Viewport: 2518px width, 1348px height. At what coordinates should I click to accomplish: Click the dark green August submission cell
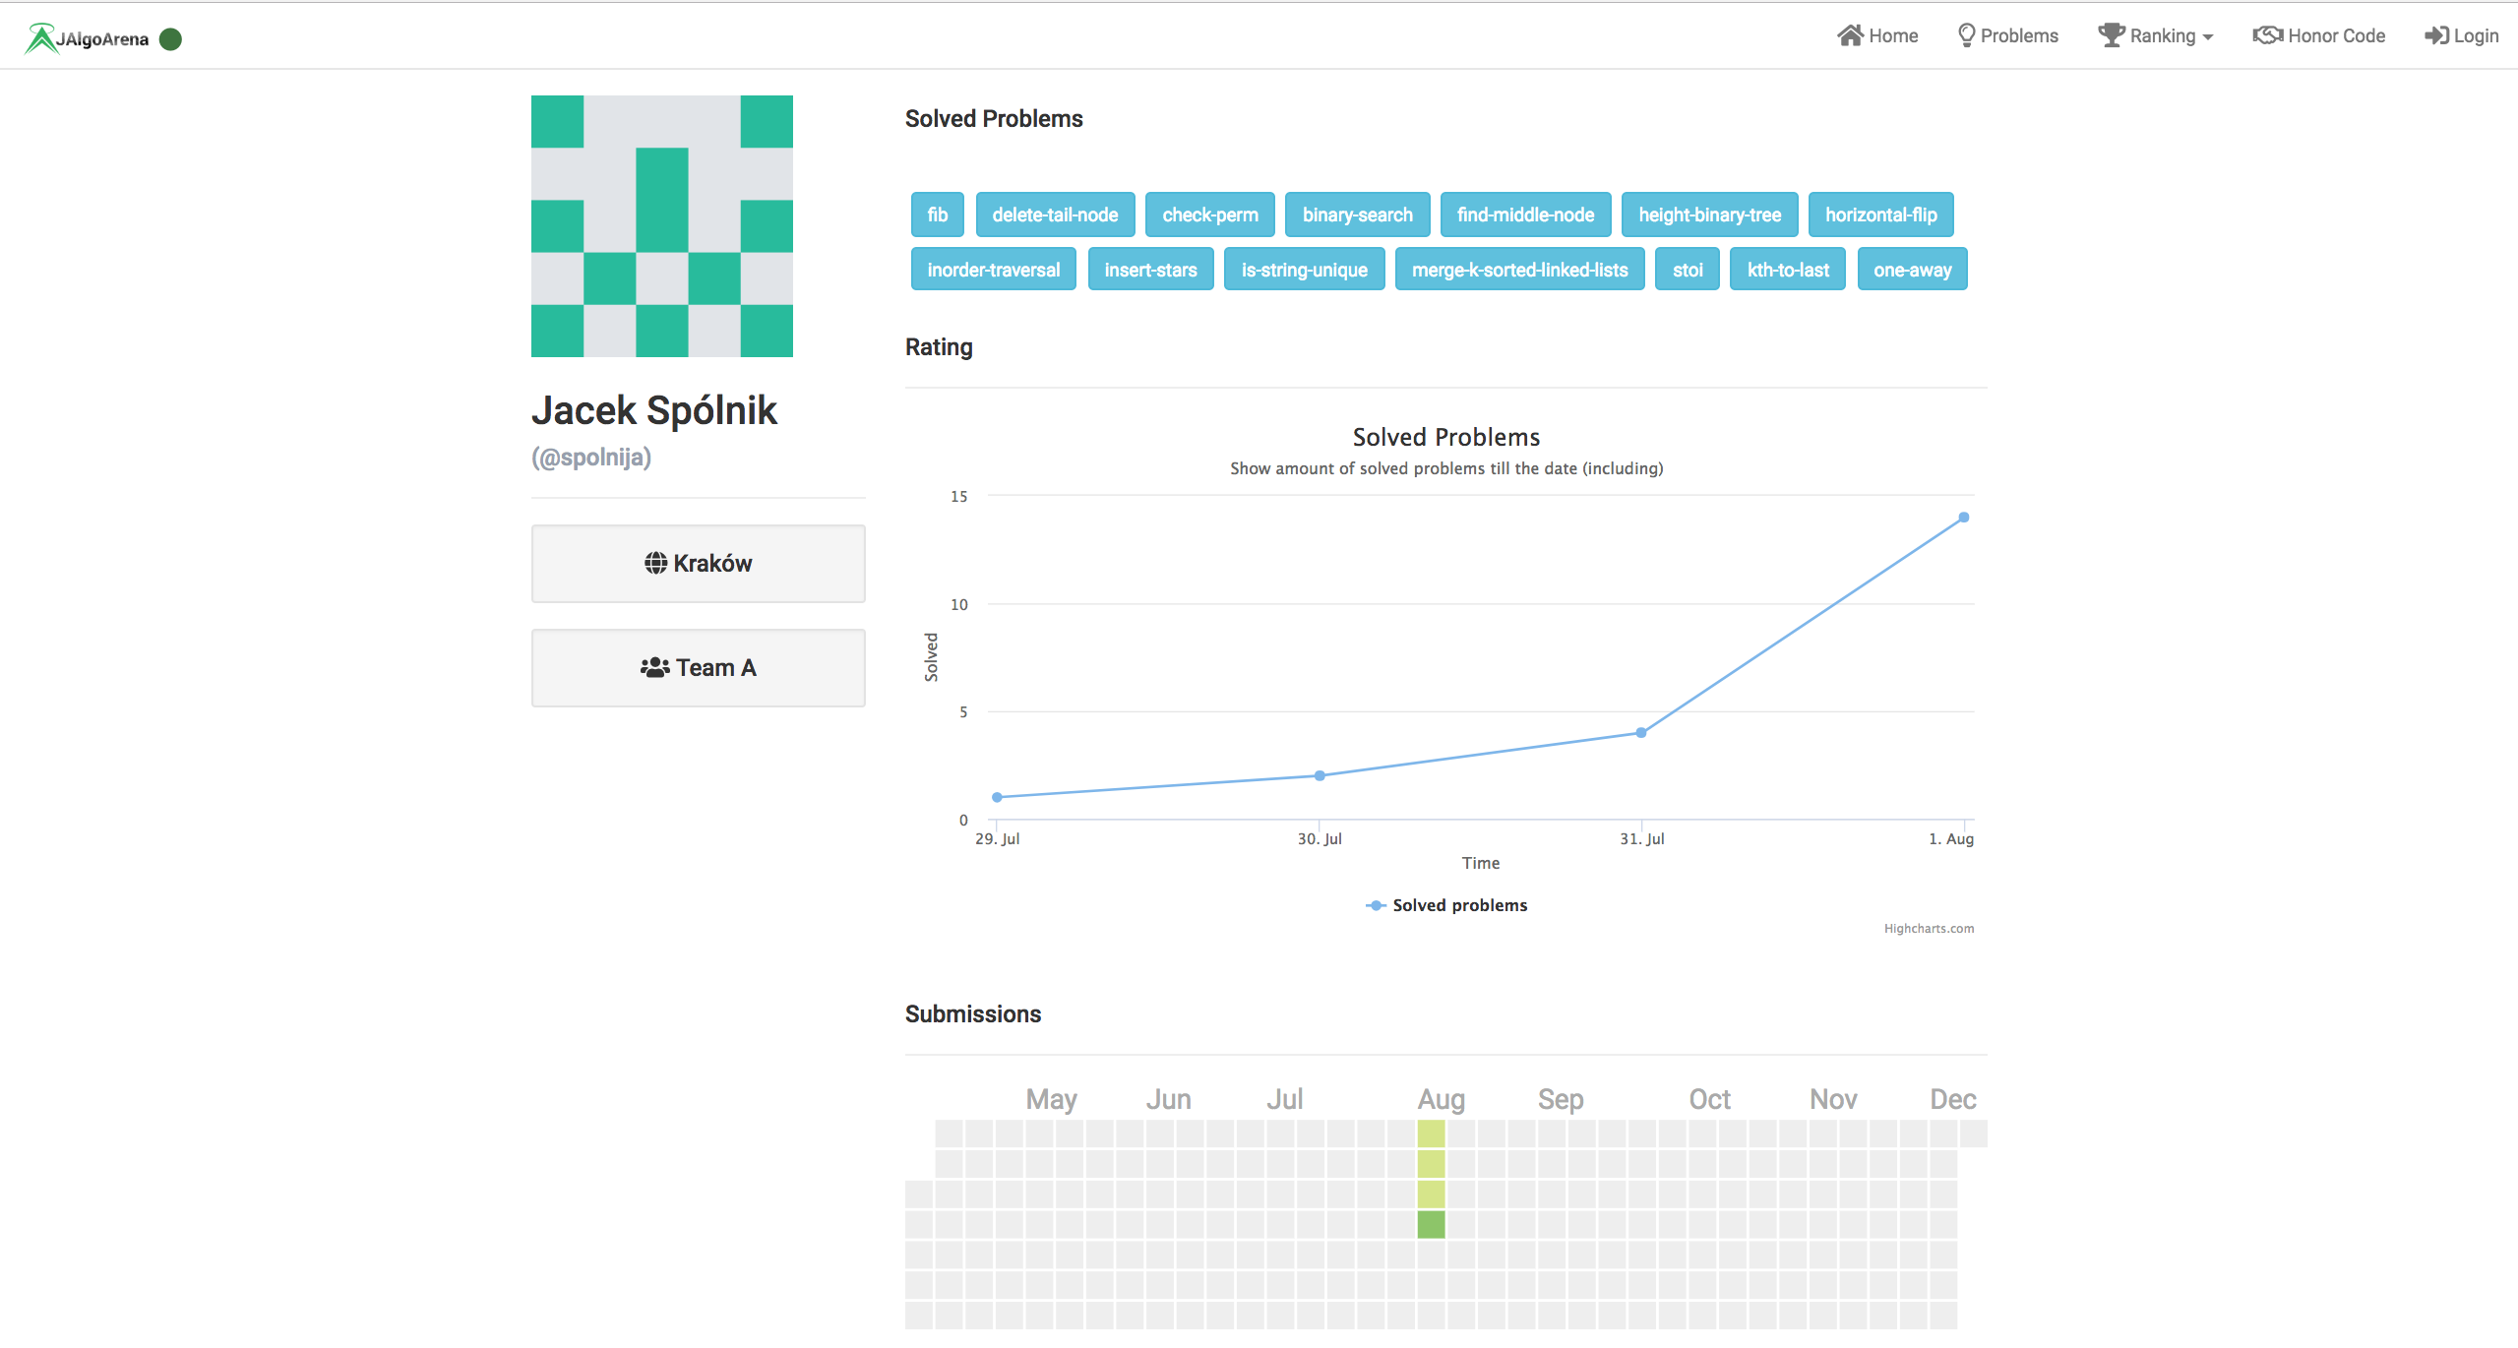click(x=1431, y=1224)
